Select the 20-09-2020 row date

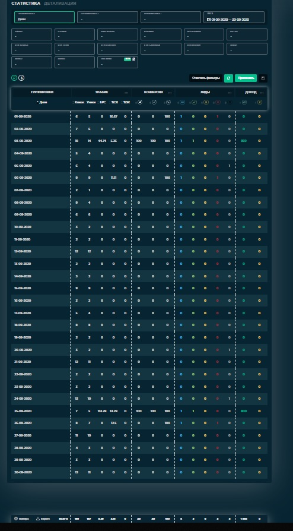coord(23,349)
